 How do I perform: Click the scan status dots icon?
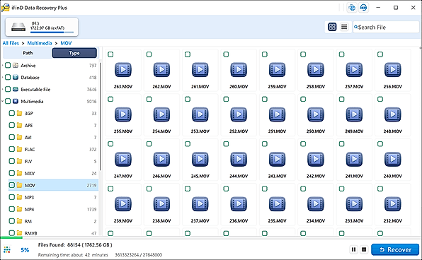pyautogui.click(x=7, y=250)
